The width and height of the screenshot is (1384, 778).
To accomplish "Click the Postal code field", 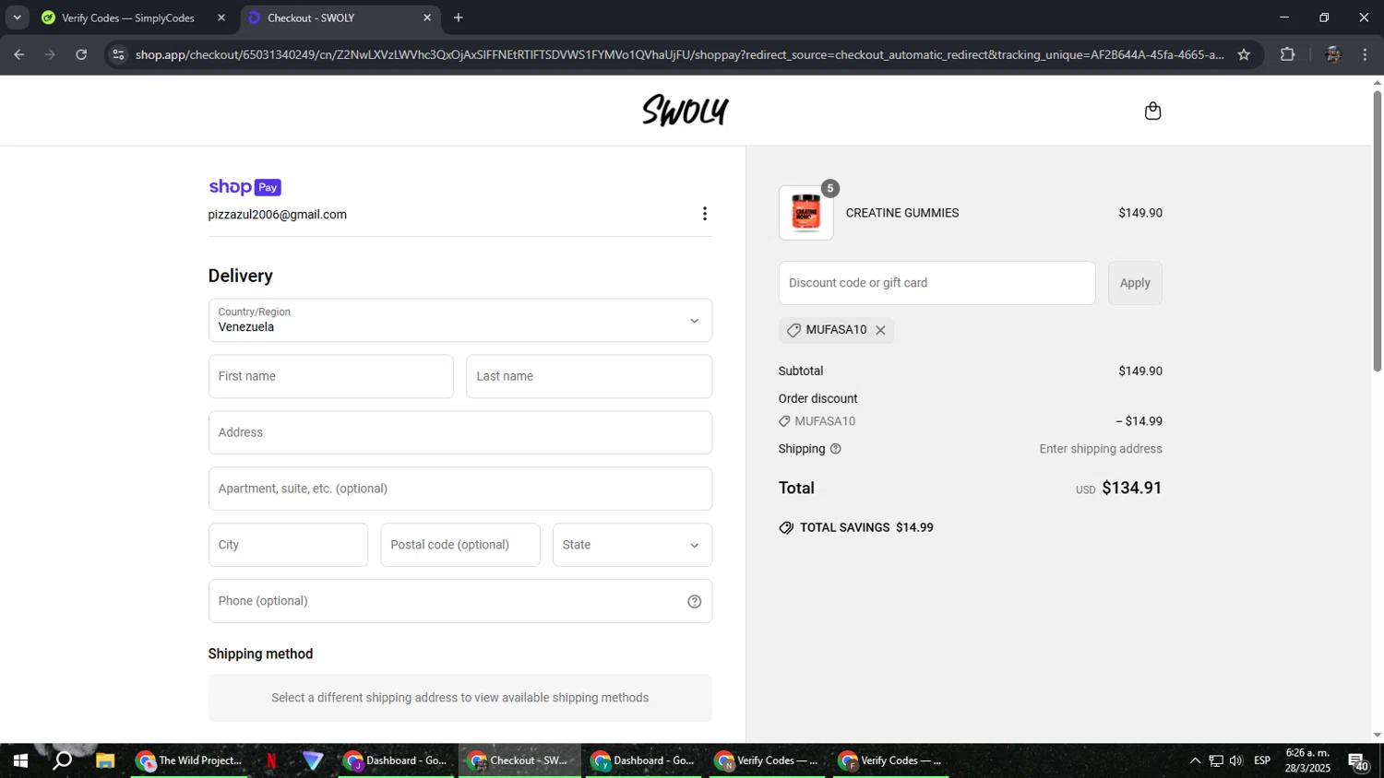I will coord(460,545).
